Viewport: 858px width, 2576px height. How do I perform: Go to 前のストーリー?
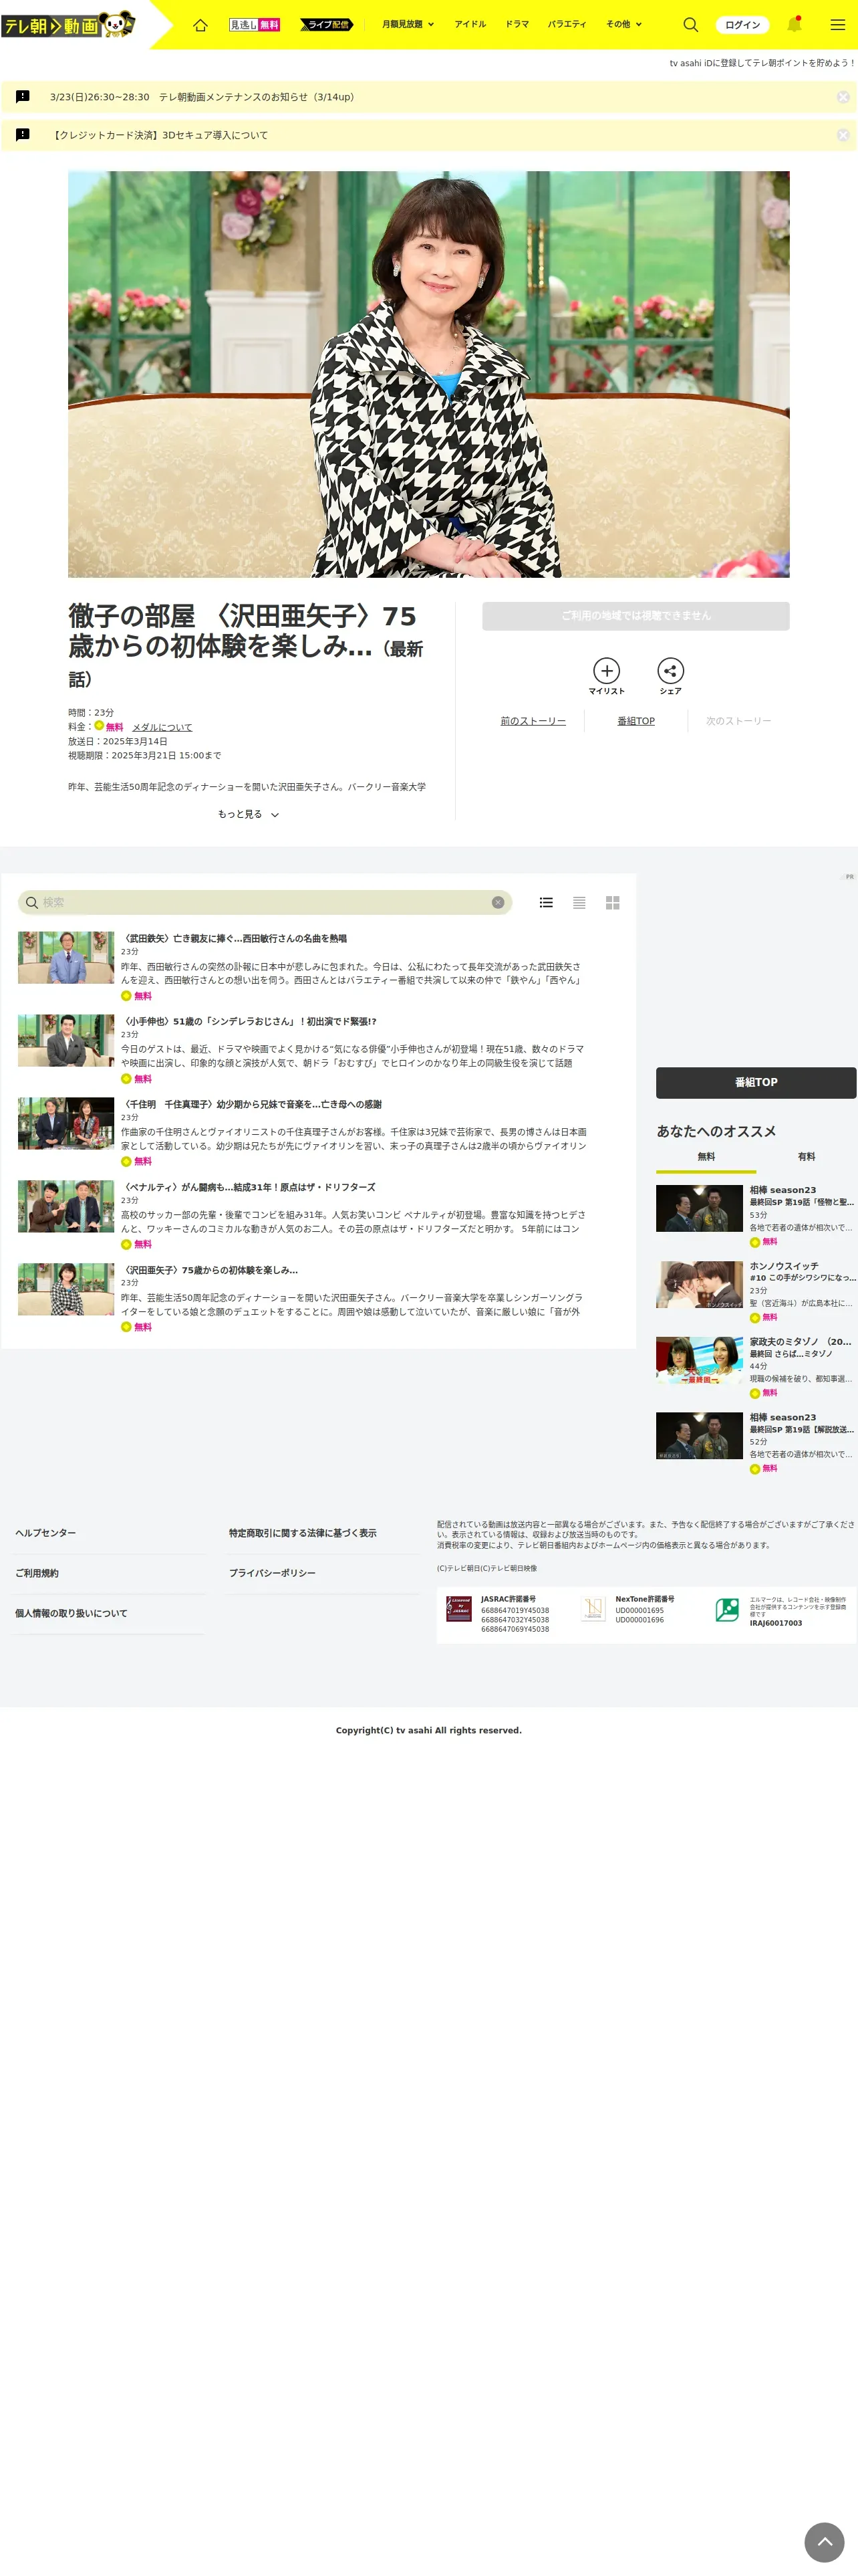point(533,721)
